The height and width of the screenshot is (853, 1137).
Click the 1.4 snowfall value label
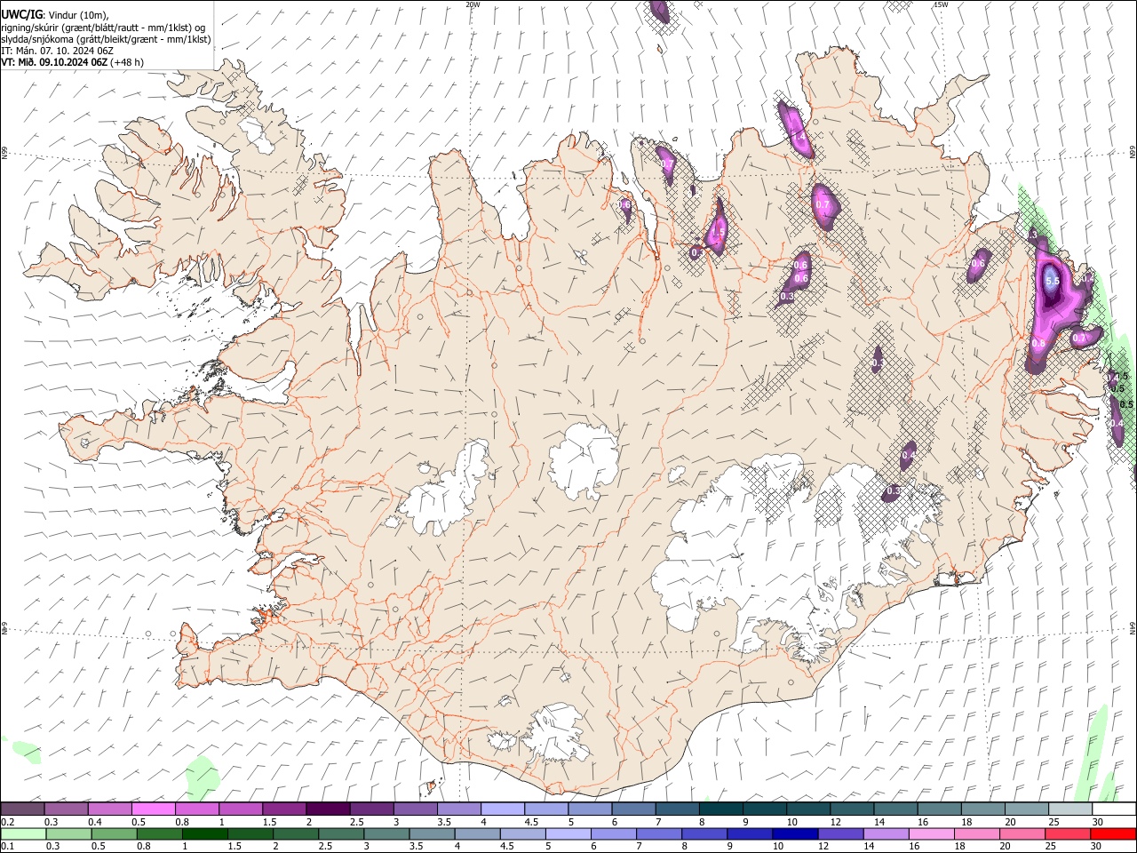[x=799, y=136]
